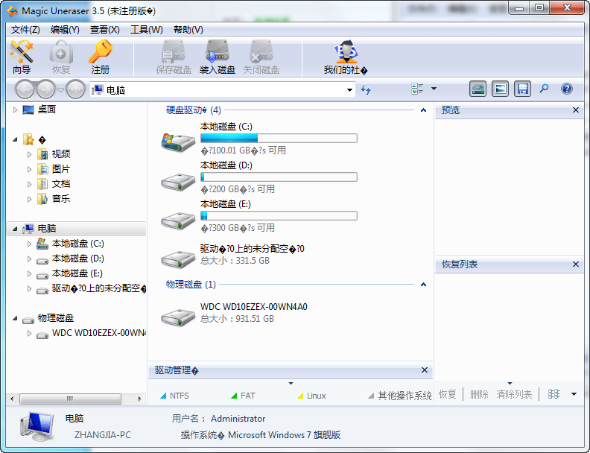This screenshot has width=590, height=453.
Task: Open search with the magnifier icon
Action: coord(544,89)
